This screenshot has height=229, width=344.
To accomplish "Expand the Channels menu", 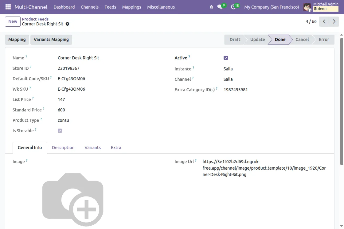I will click(89, 7).
